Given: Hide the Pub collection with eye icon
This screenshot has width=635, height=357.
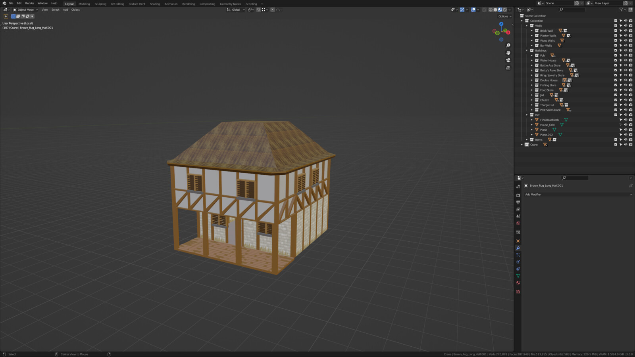Looking at the screenshot, I should click(x=625, y=55).
